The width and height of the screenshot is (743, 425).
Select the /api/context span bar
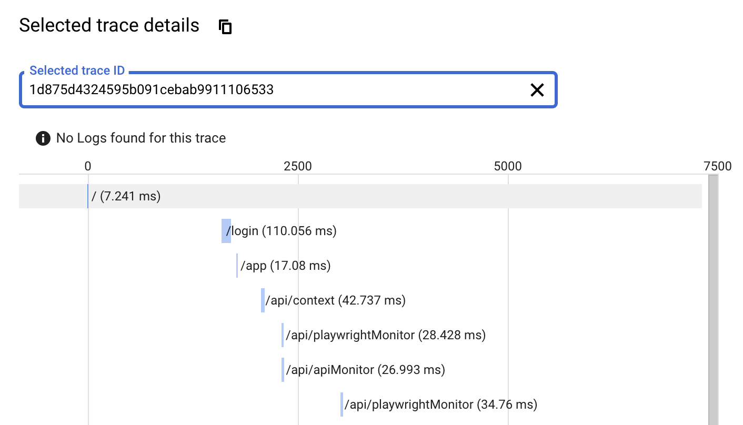[x=263, y=300]
